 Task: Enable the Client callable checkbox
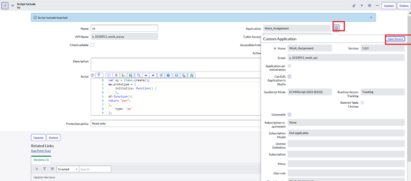pos(92,45)
